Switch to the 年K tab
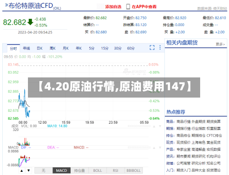 (x=79, y=49)
